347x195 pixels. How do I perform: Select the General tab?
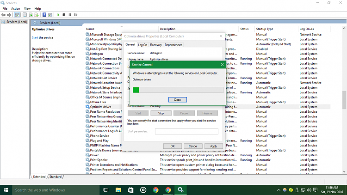click(x=130, y=44)
